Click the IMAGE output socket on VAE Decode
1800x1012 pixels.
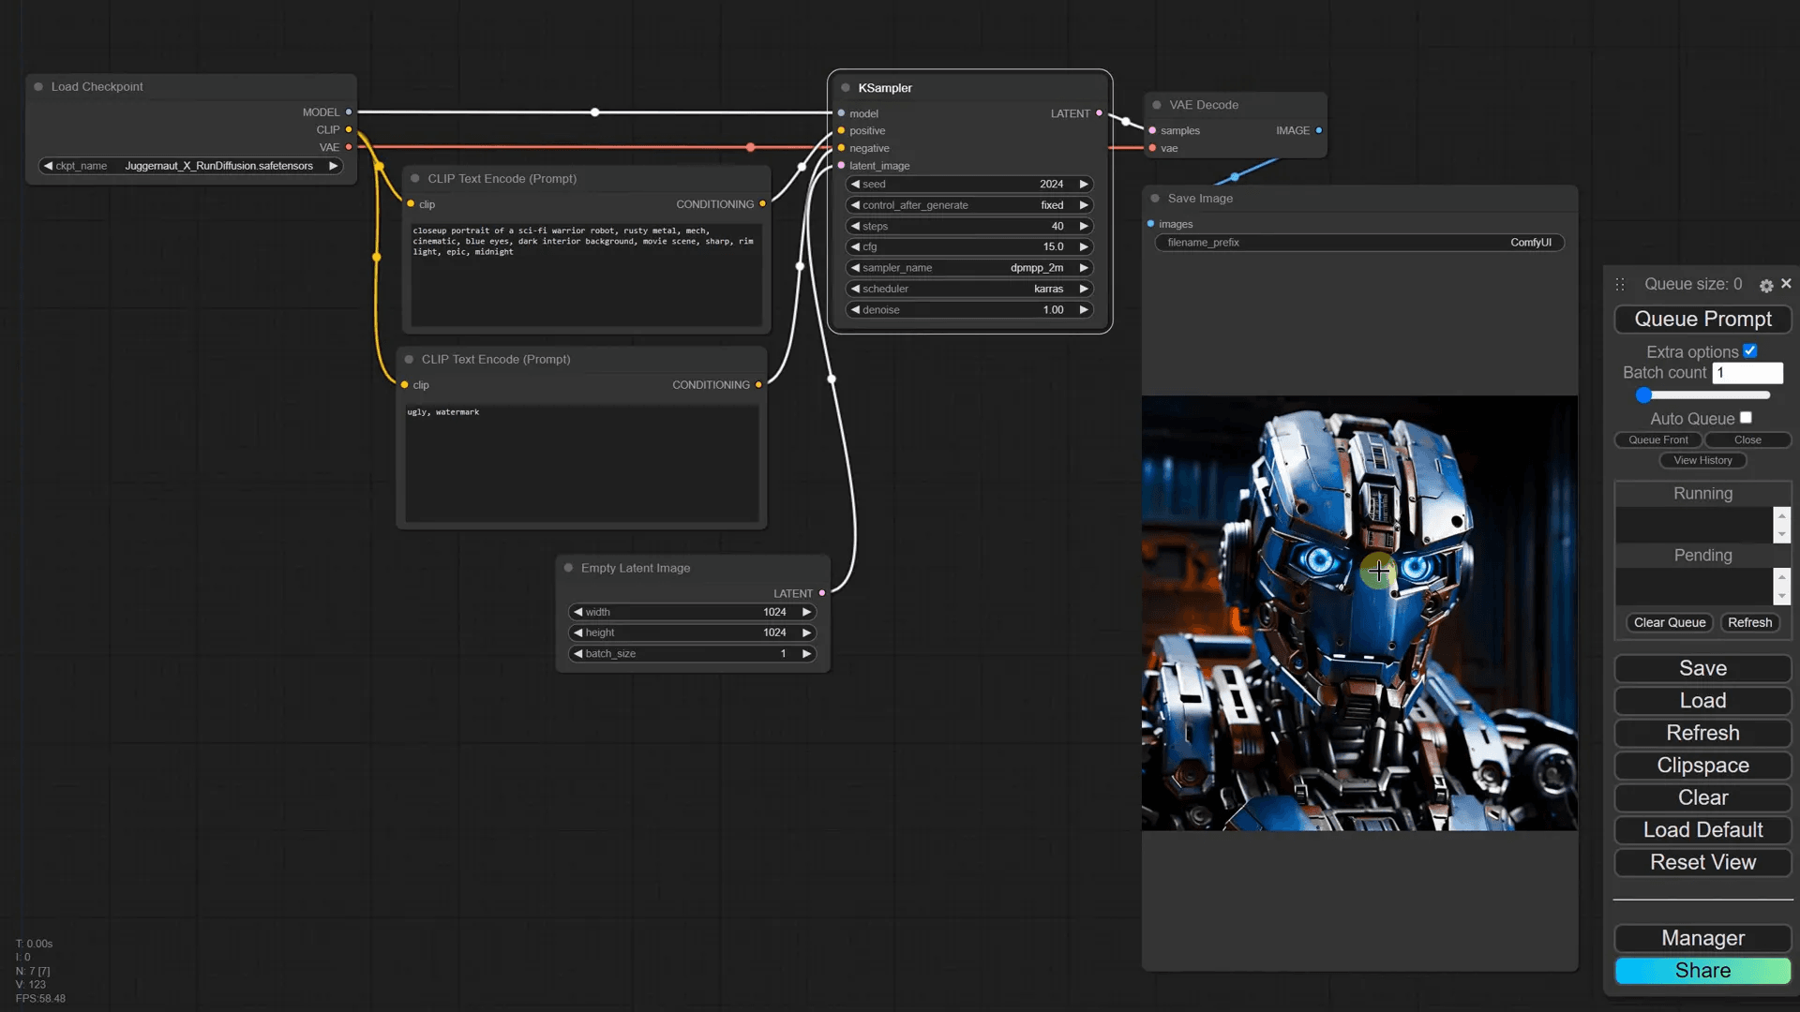tap(1319, 130)
